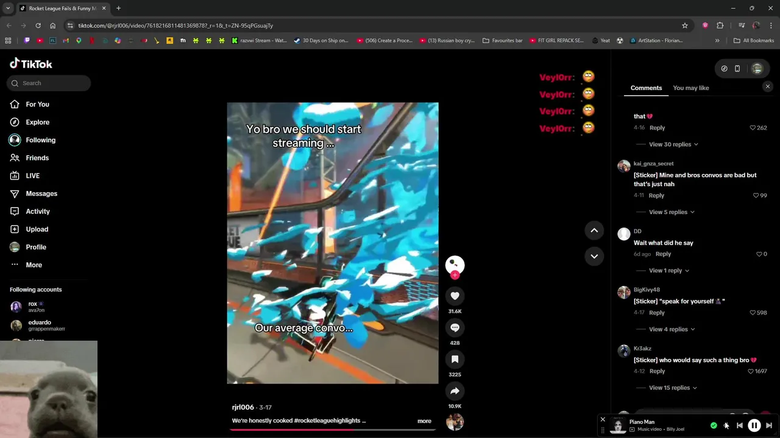The image size is (780, 438).
Task: Follow creator via plus badge on avatar
Action: pyautogui.click(x=455, y=275)
